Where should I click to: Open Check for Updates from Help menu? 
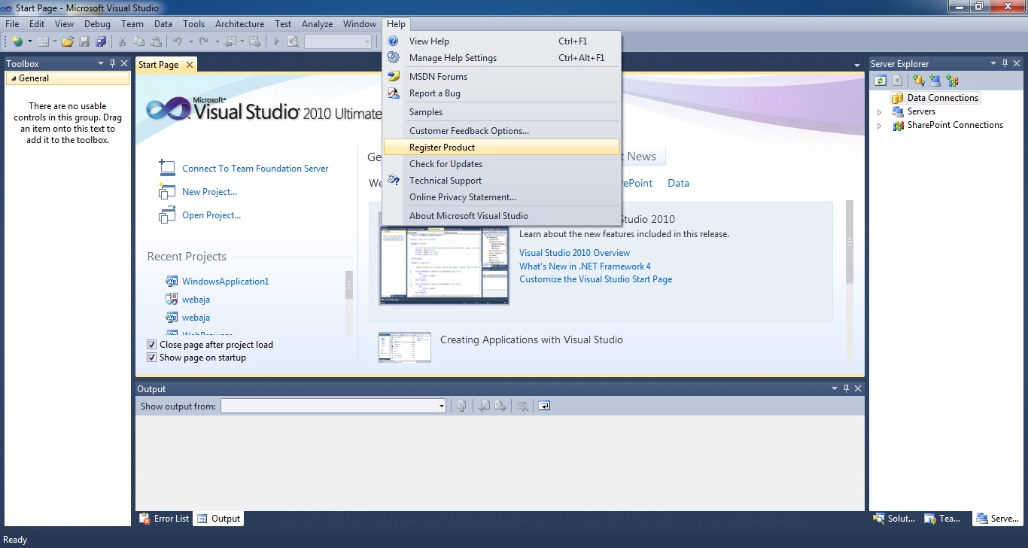pyautogui.click(x=446, y=163)
